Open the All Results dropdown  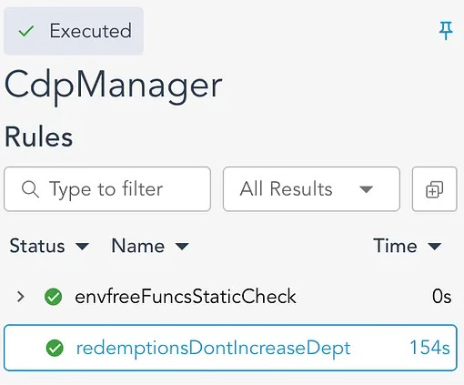click(x=311, y=189)
